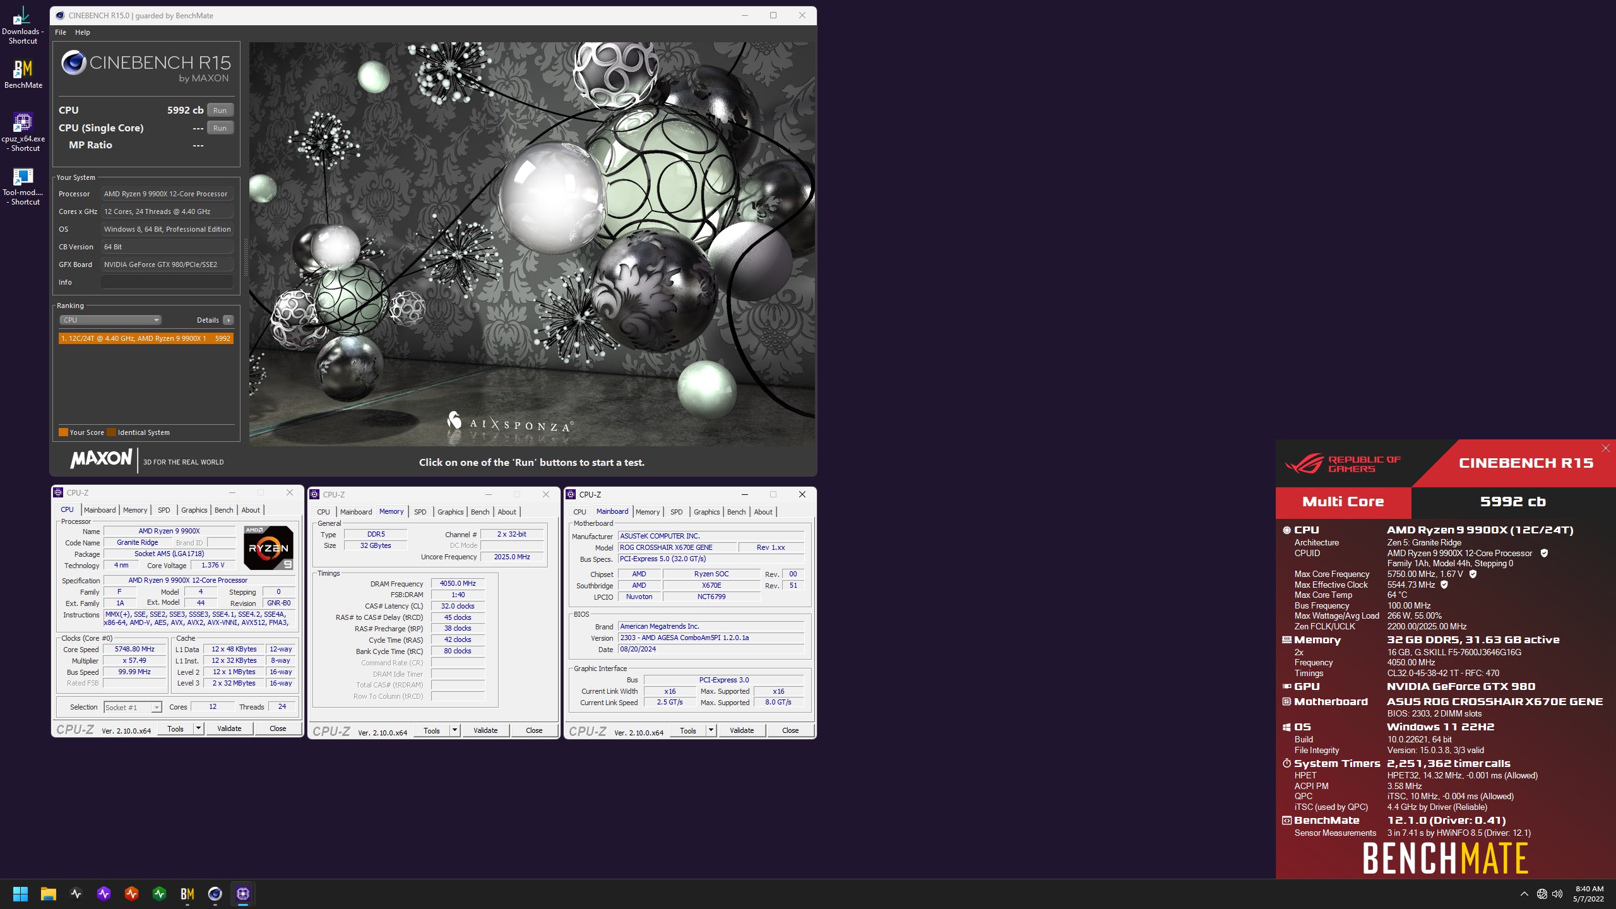Click the shield icon beside Max Core Frequency

pos(1473,574)
